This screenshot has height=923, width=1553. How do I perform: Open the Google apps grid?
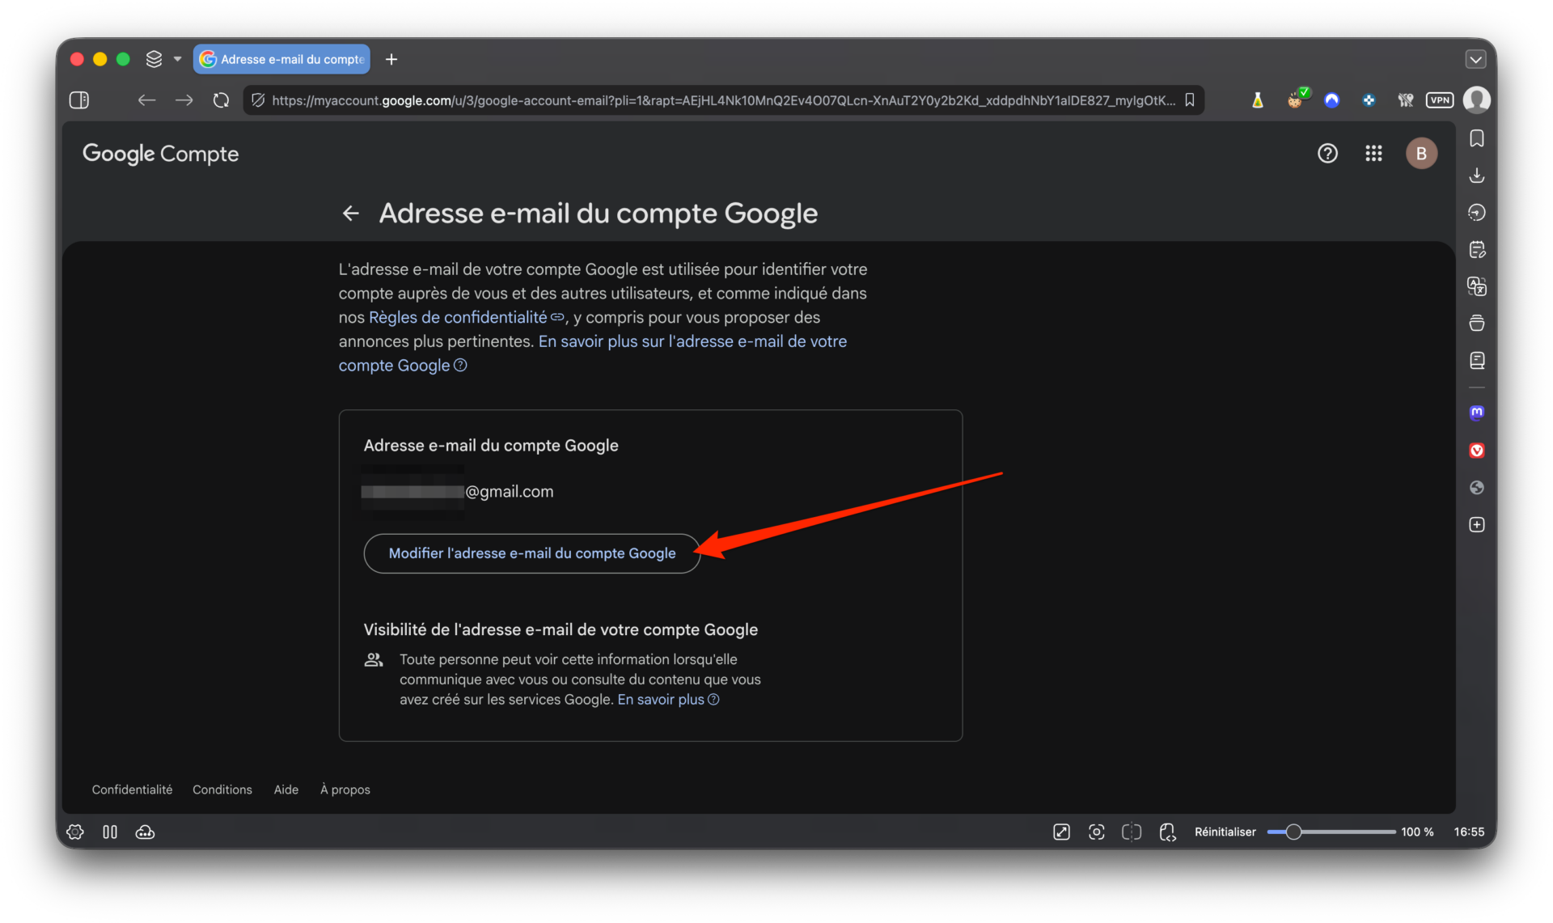click(x=1373, y=154)
